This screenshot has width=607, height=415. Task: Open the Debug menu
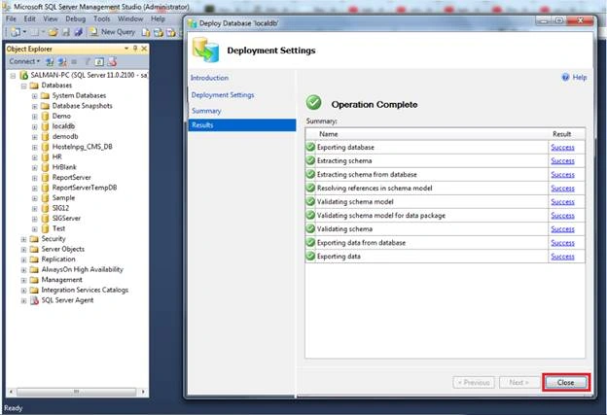[x=76, y=18]
